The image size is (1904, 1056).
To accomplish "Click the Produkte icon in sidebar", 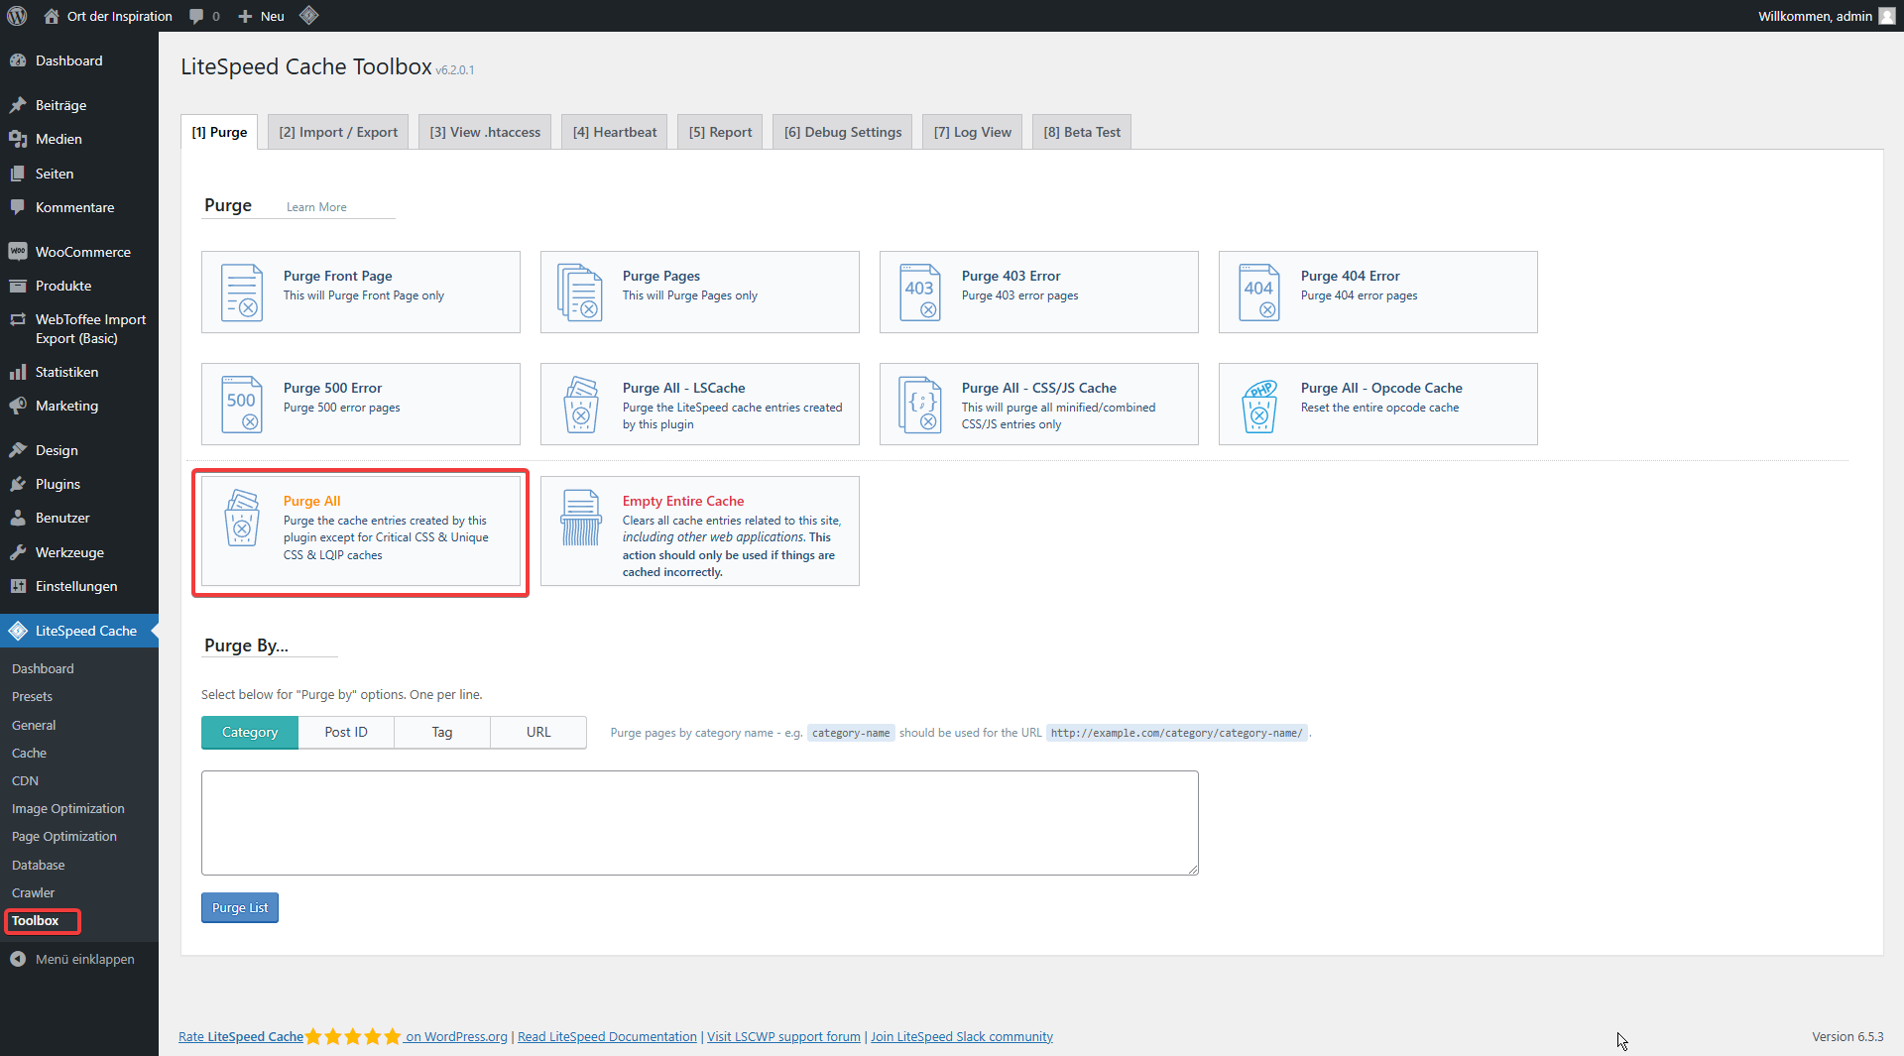I will 18,286.
